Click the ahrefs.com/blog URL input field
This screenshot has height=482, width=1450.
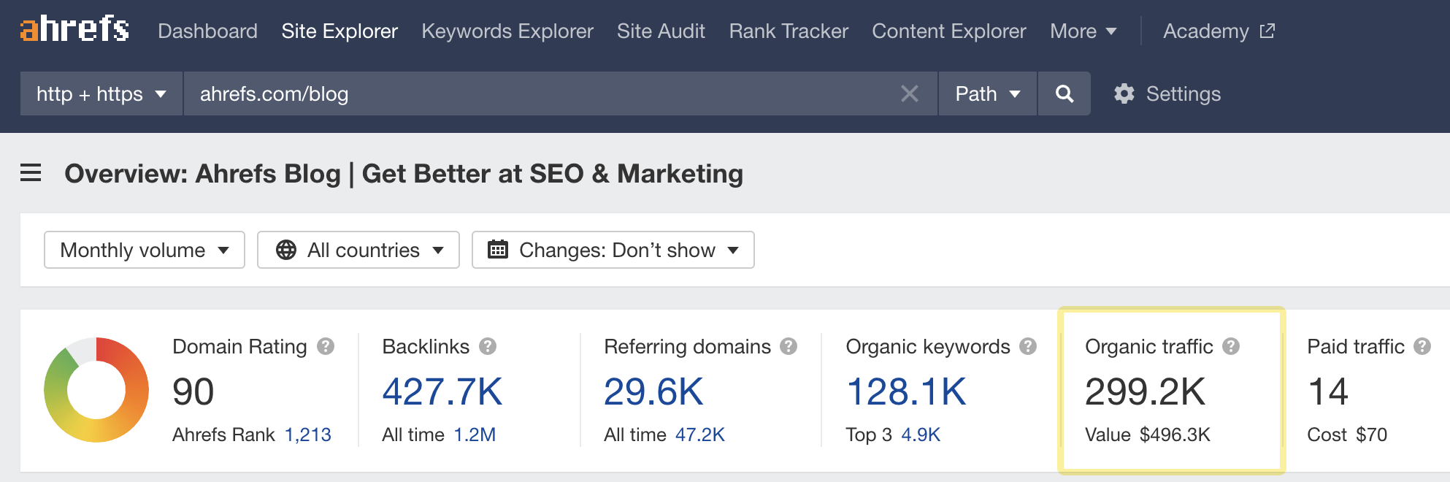(x=540, y=93)
